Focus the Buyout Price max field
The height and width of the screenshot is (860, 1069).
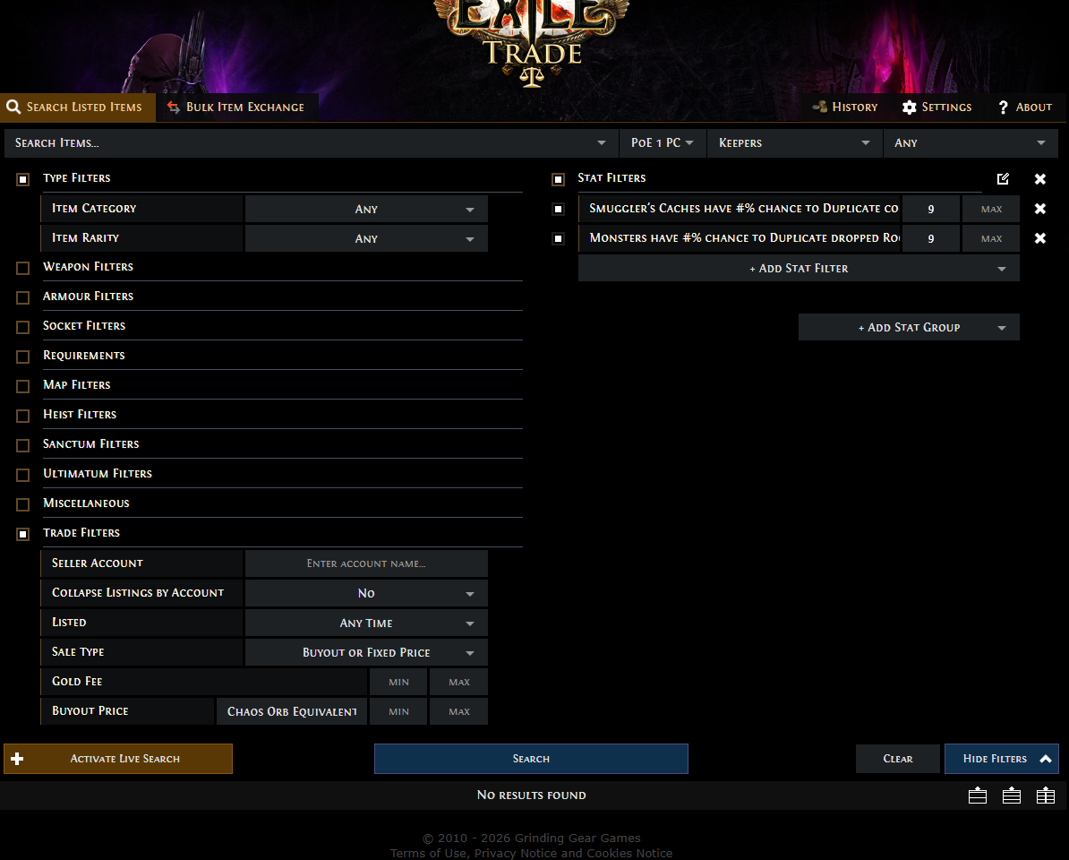pyautogui.click(x=458, y=711)
